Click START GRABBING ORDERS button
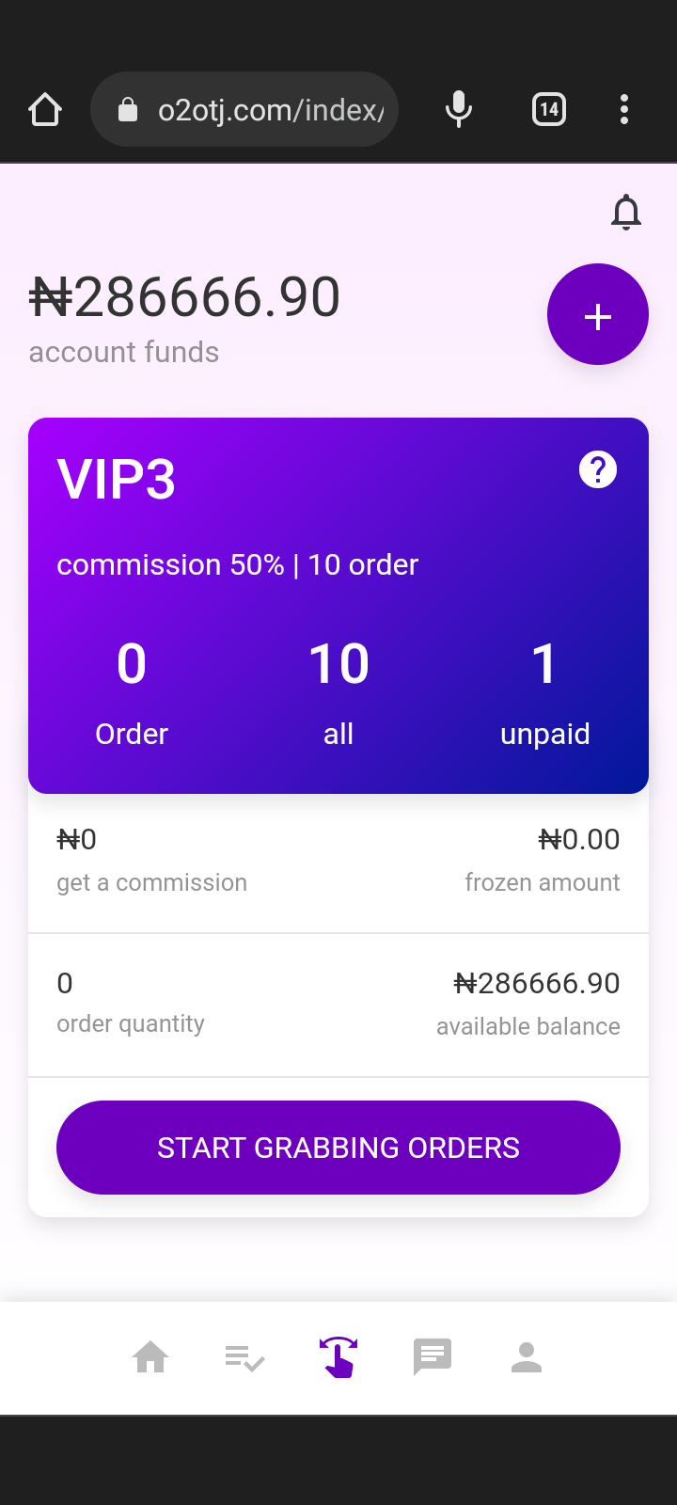This screenshot has width=677, height=1505. pyautogui.click(x=338, y=1148)
